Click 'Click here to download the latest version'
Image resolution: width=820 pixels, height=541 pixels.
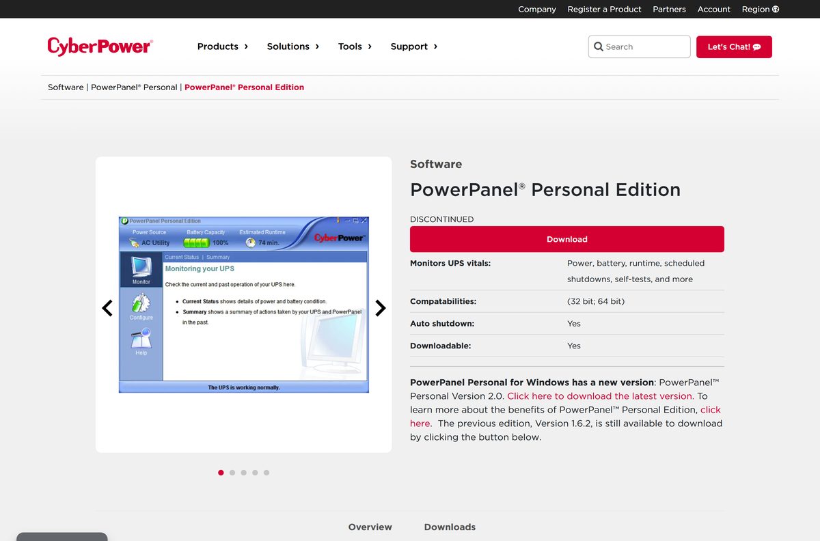(x=601, y=396)
